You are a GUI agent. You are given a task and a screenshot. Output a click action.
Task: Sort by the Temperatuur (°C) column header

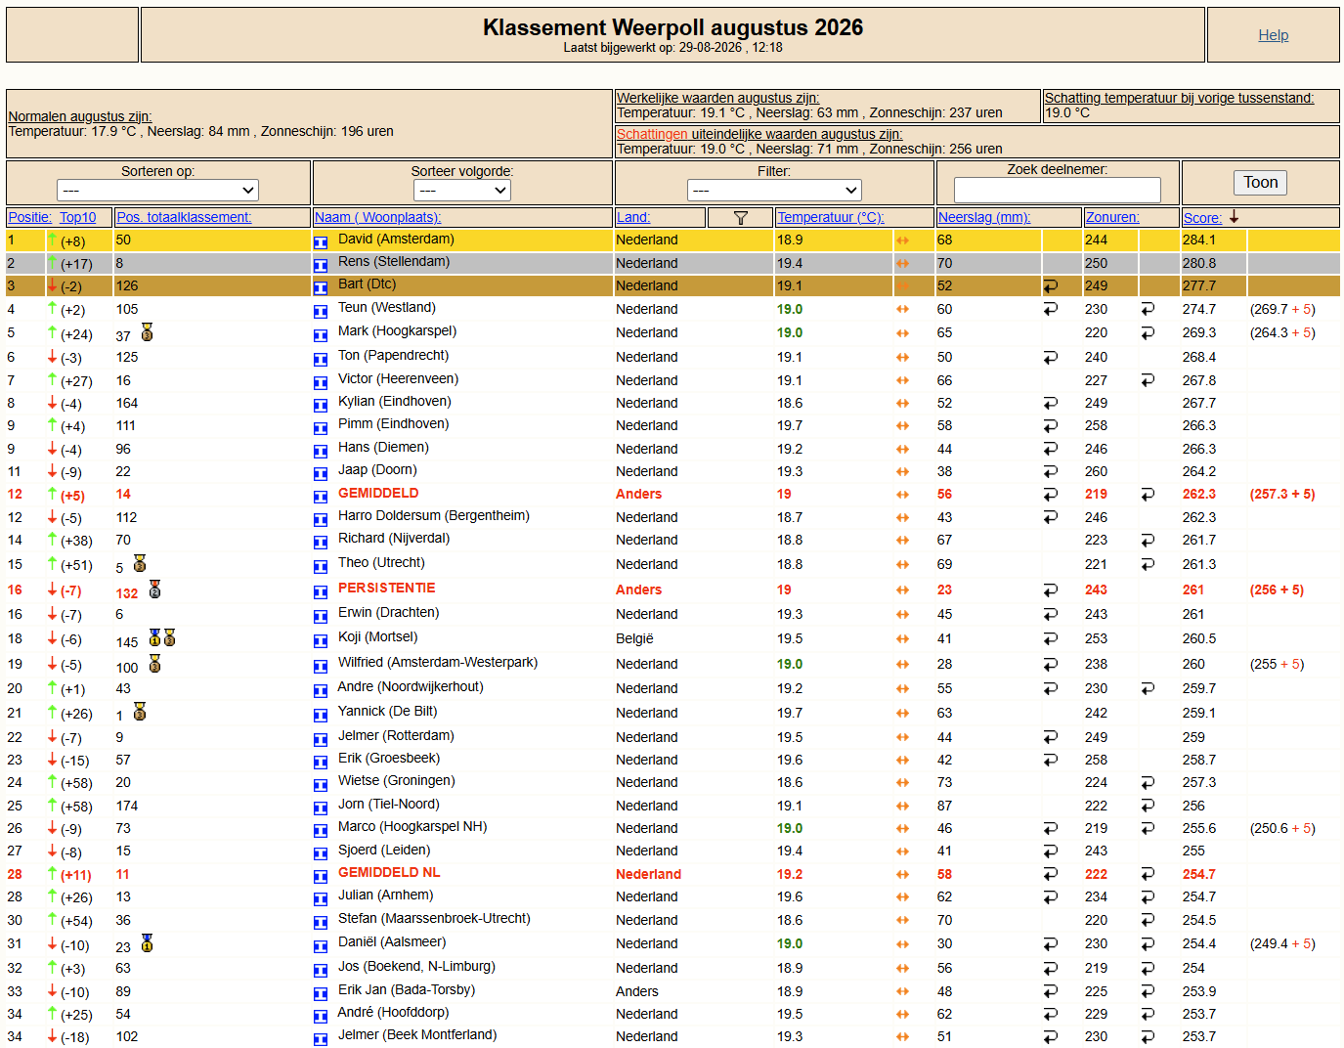point(831,217)
